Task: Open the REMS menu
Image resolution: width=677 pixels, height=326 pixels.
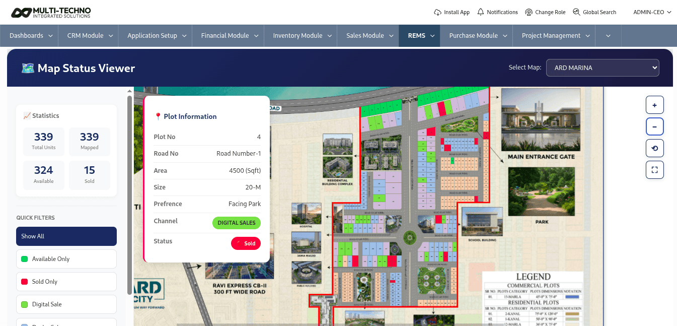Action: tap(420, 36)
